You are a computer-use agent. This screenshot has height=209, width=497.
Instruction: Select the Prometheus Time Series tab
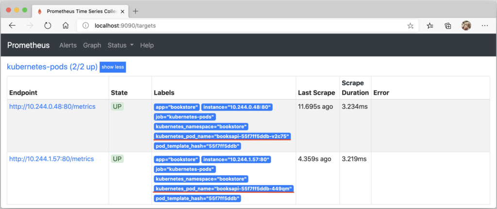[x=80, y=12]
